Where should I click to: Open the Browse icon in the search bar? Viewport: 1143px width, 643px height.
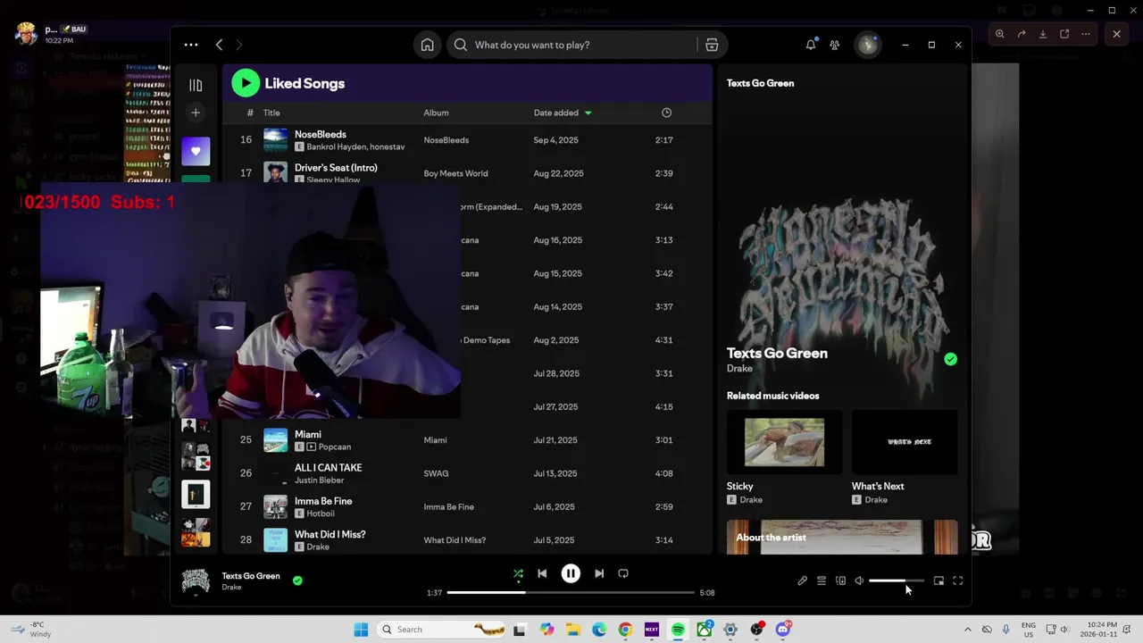pos(712,45)
